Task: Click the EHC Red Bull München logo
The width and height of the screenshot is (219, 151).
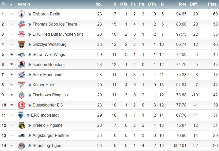Action: tap(22, 34)
